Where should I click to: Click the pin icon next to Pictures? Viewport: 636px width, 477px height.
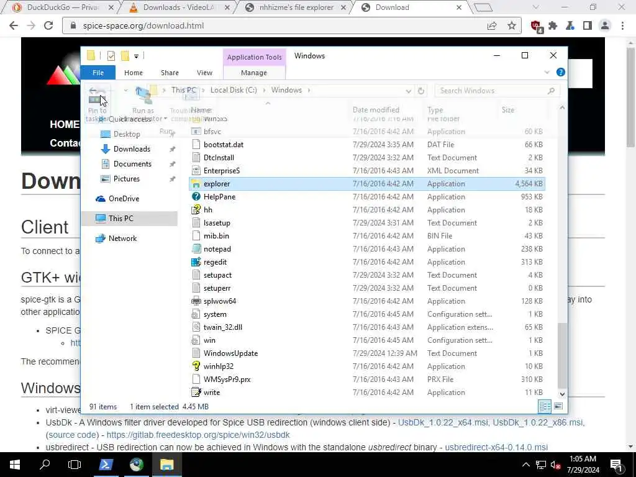point(173,179)
